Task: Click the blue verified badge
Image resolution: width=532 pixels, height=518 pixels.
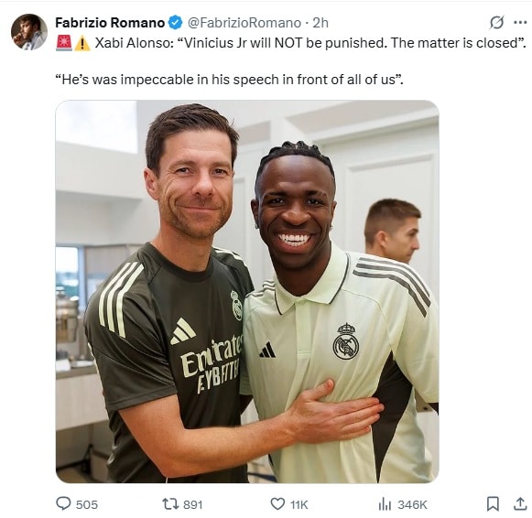Action: pyautogui.click(x=176, y=23)
